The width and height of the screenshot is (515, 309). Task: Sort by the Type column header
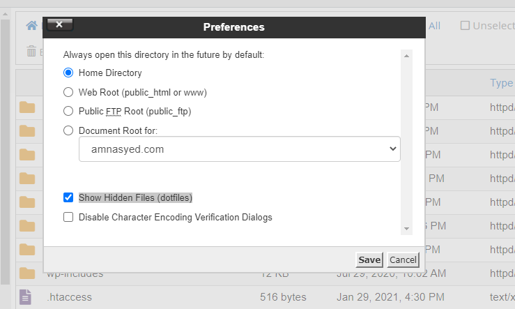(501, 83)
